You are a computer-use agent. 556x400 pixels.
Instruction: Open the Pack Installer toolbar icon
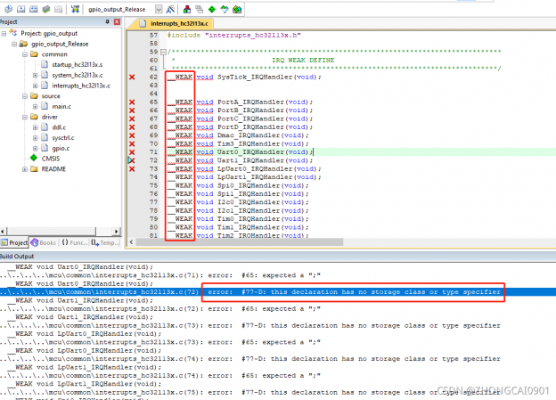click(x=235, y=9)
